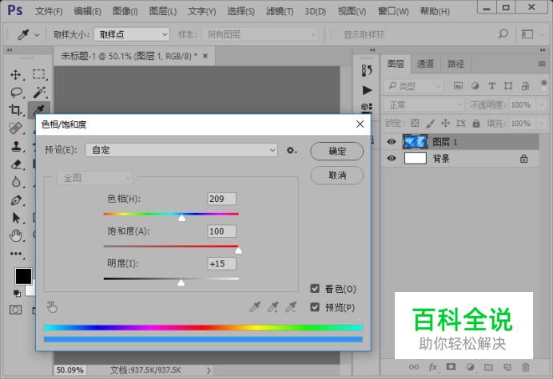Open the 全图 channel range dropdown
553x379 pixels.
pyautogui.click(x=95, y=178)
